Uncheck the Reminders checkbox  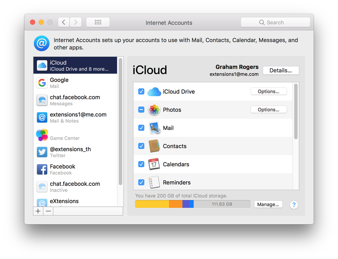(141, 182)
